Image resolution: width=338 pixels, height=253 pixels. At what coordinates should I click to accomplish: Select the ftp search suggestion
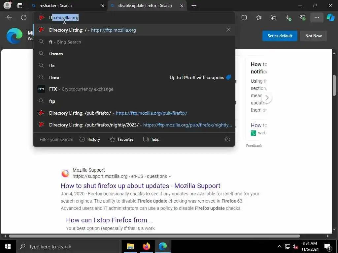click(x=134, y=101)
